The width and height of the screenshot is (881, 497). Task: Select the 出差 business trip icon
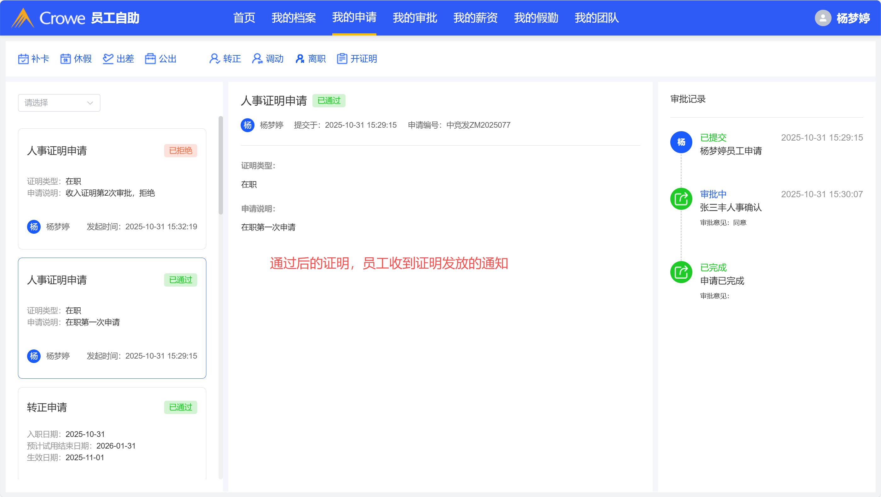[108, 59]
